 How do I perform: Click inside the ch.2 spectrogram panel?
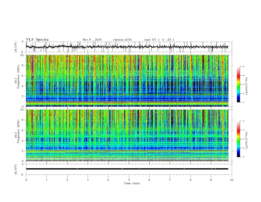point(127,135)
